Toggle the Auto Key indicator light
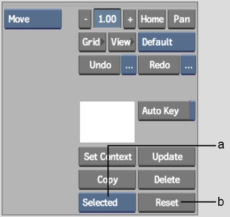Image resolution: width=230 pixels, height=217 pixels. (x=192, y=111)
